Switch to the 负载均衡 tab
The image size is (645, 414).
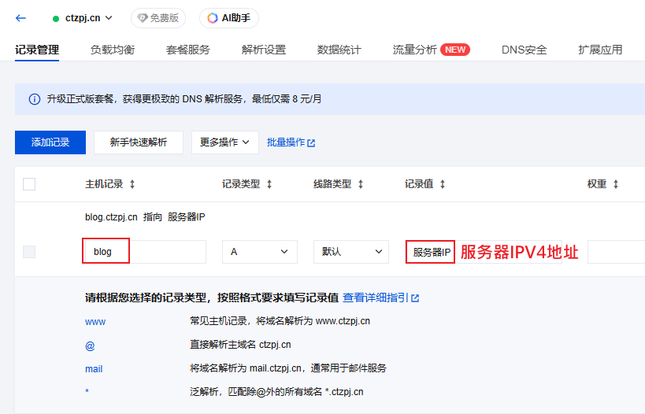[112, 50]
